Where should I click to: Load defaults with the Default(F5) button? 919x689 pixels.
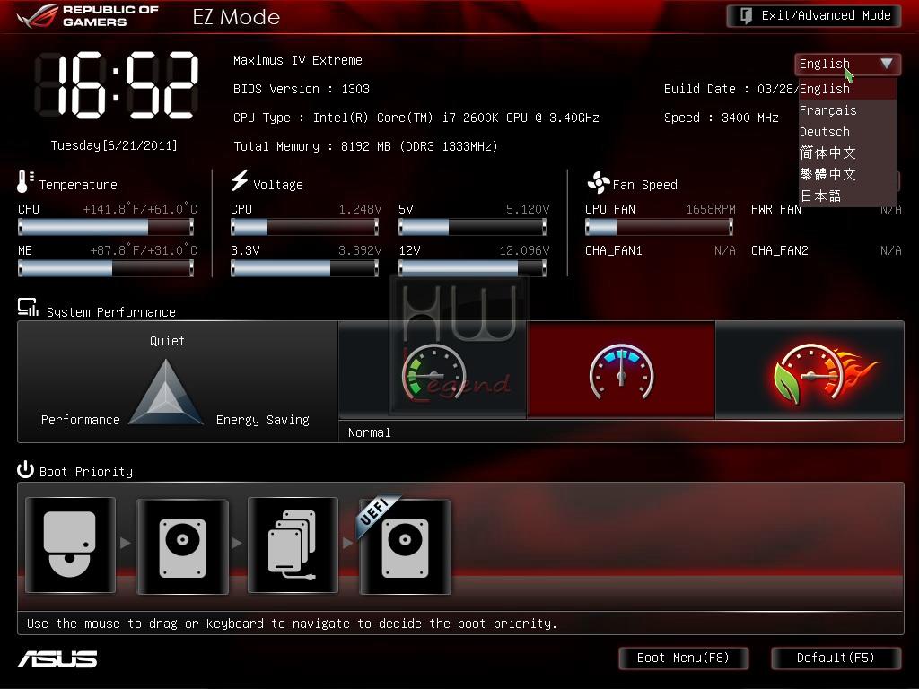click(836, 658)
